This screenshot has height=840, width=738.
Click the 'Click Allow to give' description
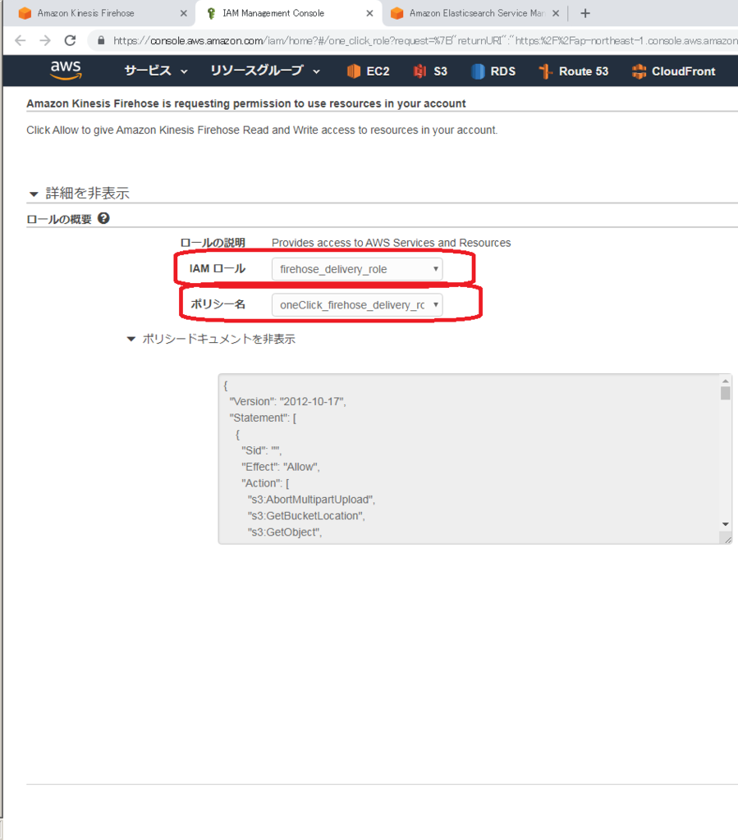click(x=262, y=130)
